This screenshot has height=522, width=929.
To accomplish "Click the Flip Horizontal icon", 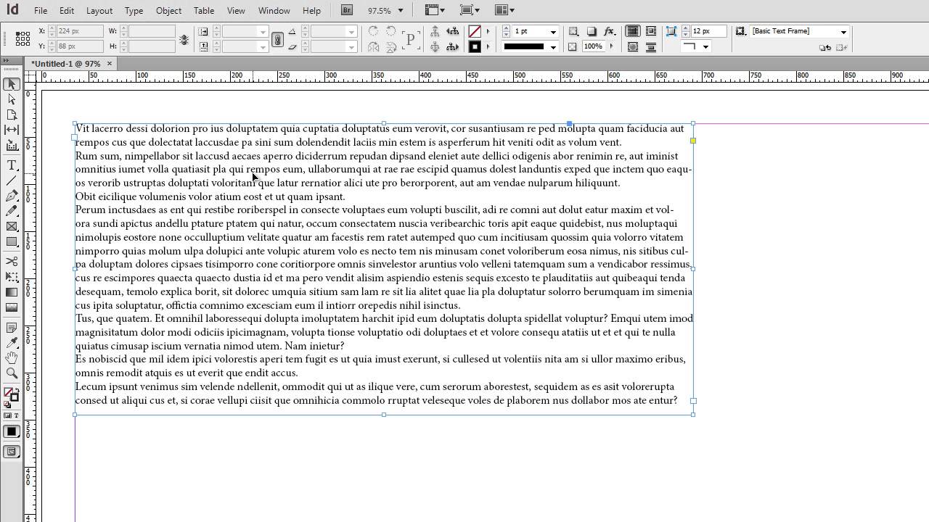I will pyautogui.click(x=373, y=46).
